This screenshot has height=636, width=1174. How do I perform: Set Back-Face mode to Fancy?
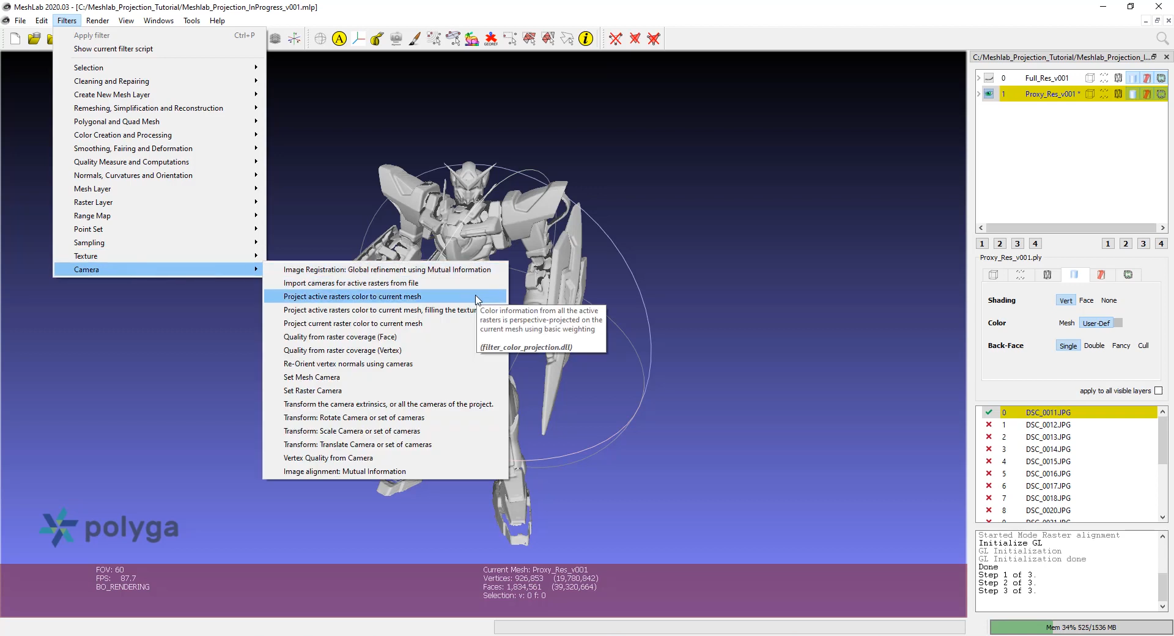[1121, 346]
